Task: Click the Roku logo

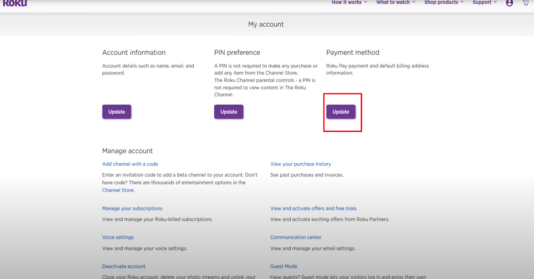Action: tap(15, 3)
